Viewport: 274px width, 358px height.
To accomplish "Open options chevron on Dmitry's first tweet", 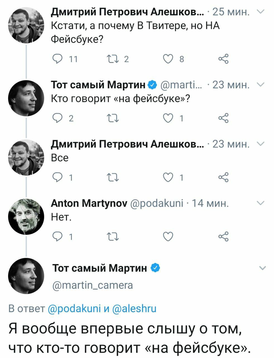I will pos(259,12).
